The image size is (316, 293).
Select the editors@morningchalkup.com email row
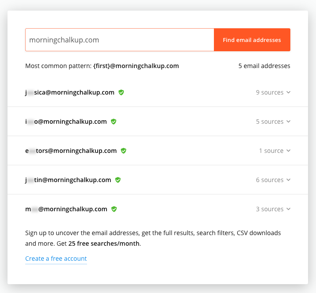tap(71, 151)
